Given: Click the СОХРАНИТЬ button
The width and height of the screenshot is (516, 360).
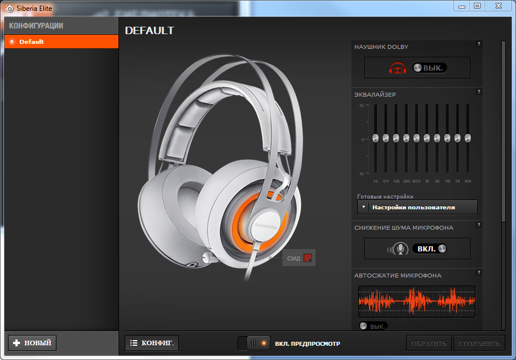Looking at the screenshot, I should click(x=479, y=344).
